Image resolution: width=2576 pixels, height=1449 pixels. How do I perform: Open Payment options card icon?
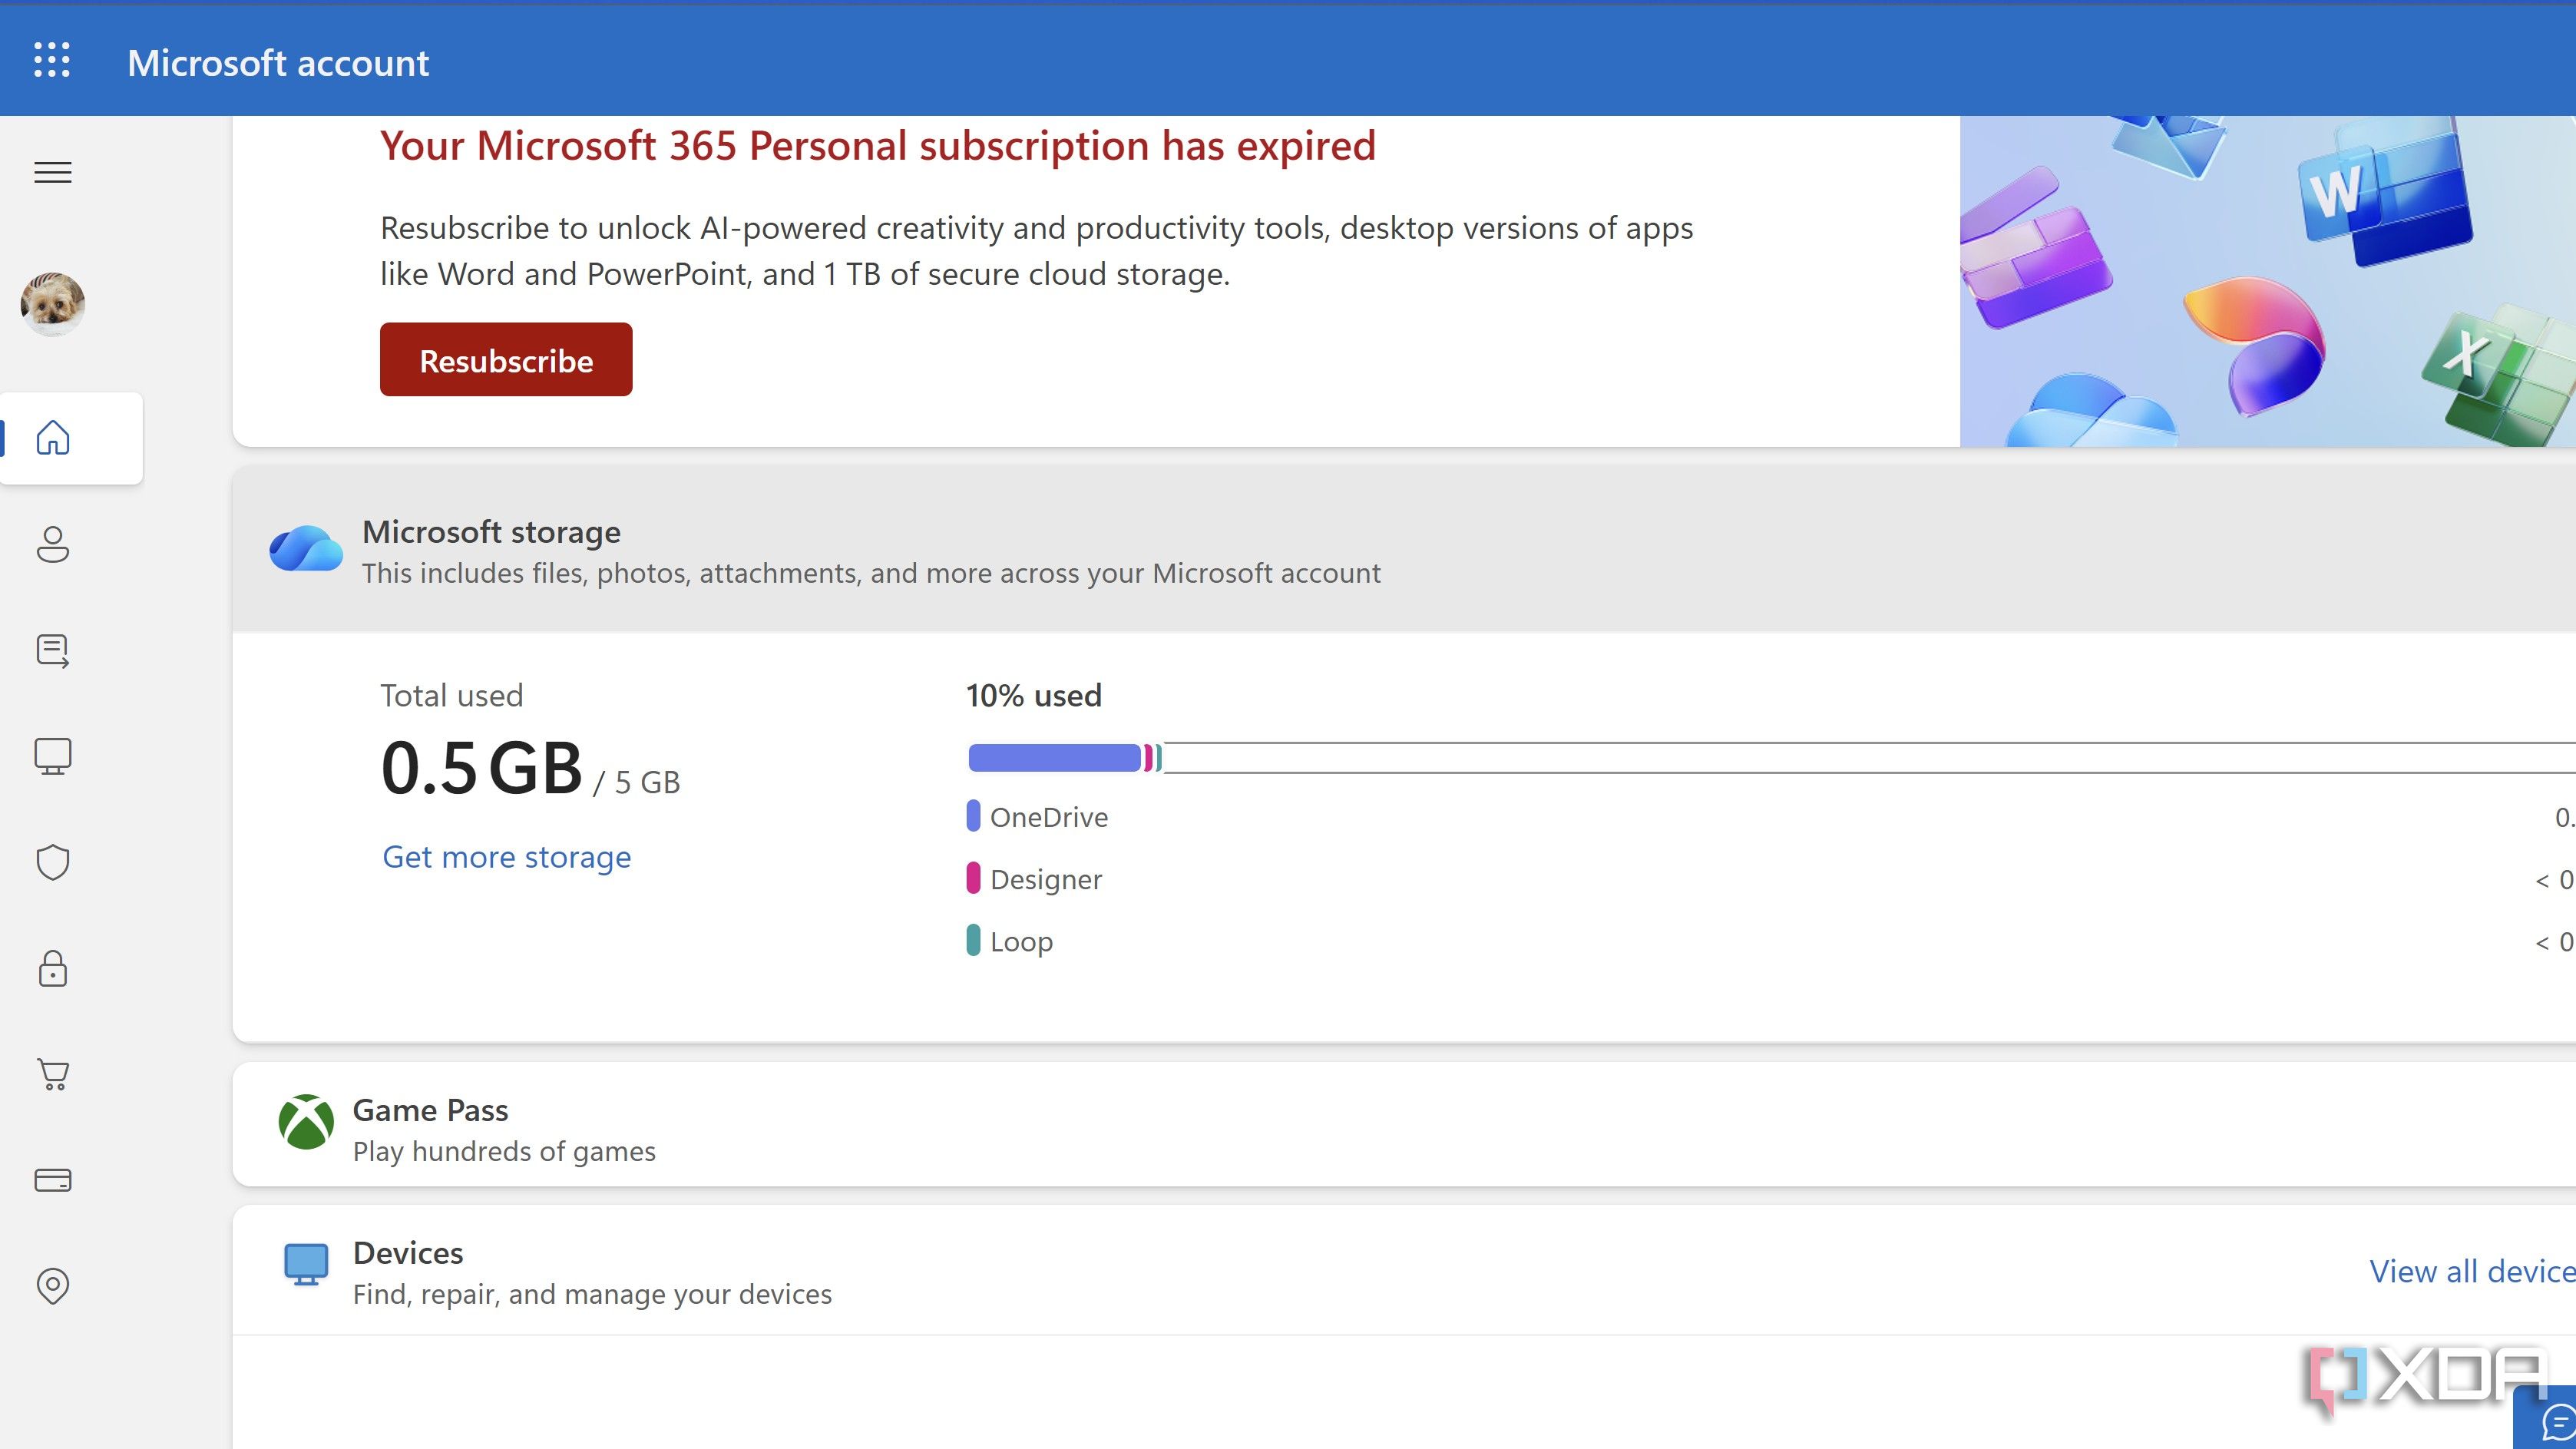pos(53,1180)
